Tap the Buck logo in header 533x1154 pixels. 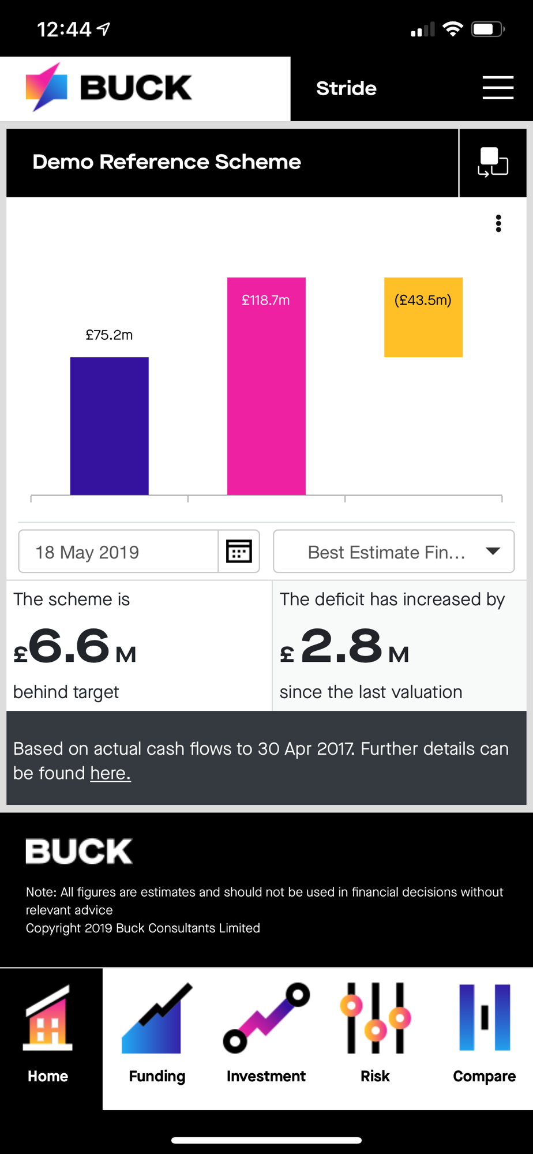[110, 88]
